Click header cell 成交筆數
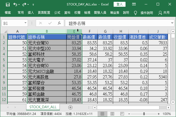The height and width of the screenshot is (117, 176). tap(158, 37)
